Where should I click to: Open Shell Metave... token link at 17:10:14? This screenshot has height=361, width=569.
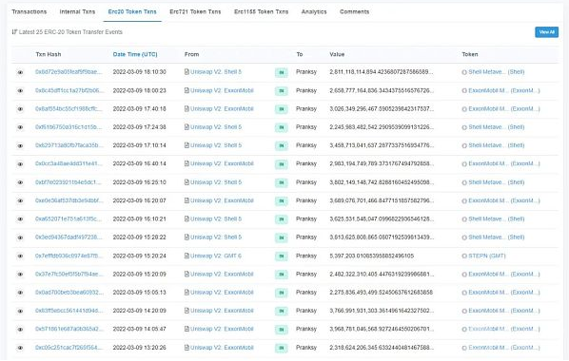click(x=497, y=145)
